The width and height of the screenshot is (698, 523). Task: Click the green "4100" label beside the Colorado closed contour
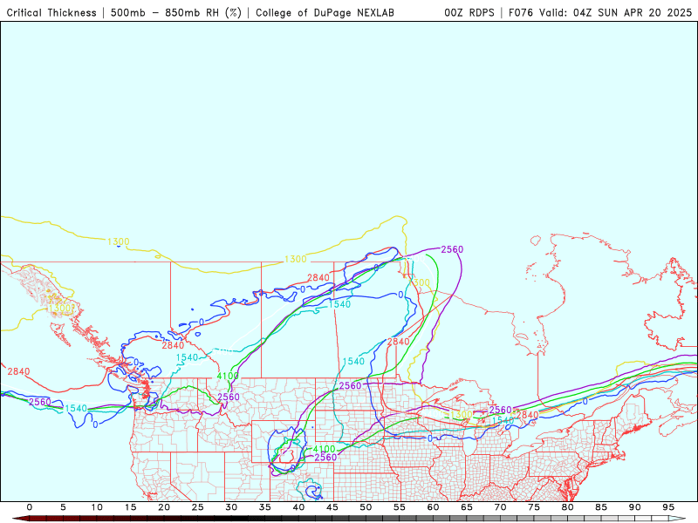[x=324, y=449]
